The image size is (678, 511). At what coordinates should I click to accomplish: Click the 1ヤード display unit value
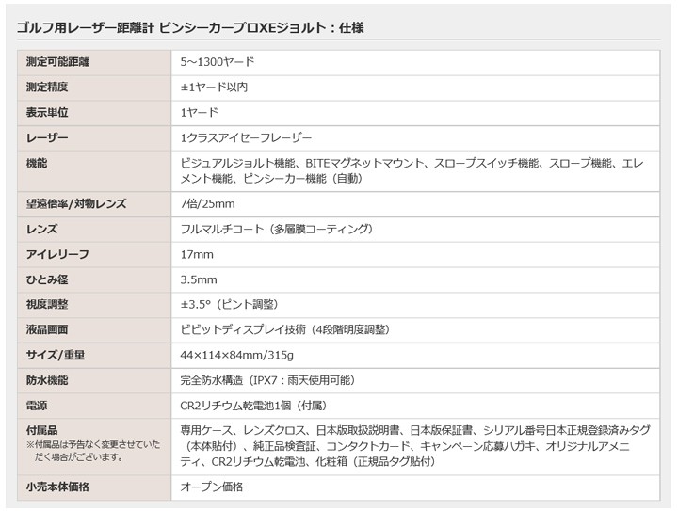[x=200, y=113]
